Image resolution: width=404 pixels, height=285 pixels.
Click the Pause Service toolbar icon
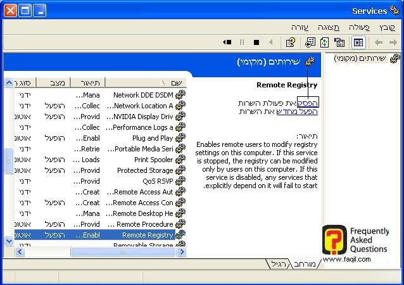click(x=242, y=42)
